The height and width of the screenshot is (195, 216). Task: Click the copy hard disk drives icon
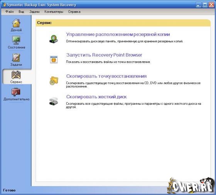(54, 101)
